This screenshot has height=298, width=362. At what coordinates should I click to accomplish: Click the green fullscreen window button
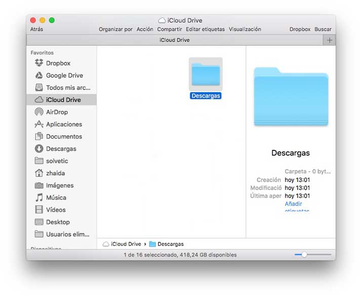[52, 20]
